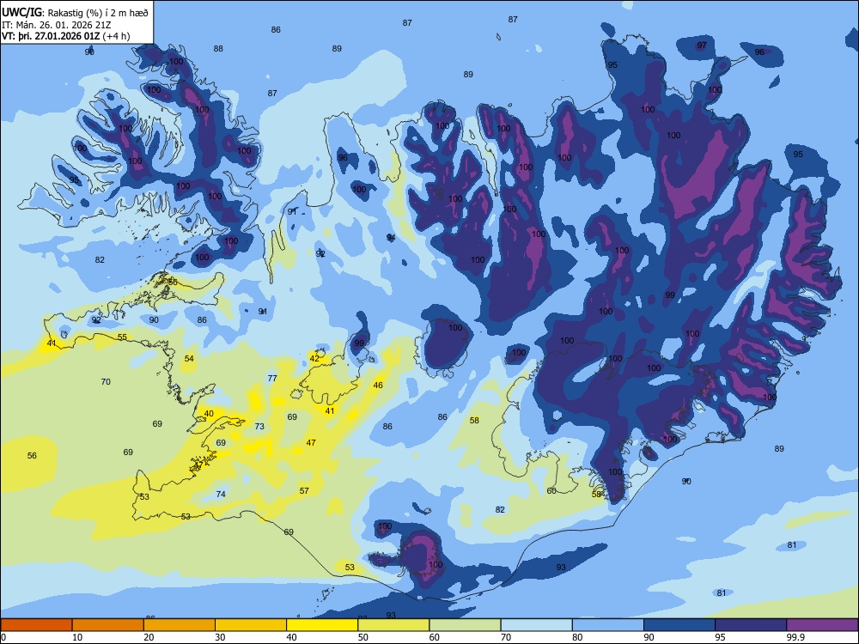Click the map value "97"

tap(702, 46)
